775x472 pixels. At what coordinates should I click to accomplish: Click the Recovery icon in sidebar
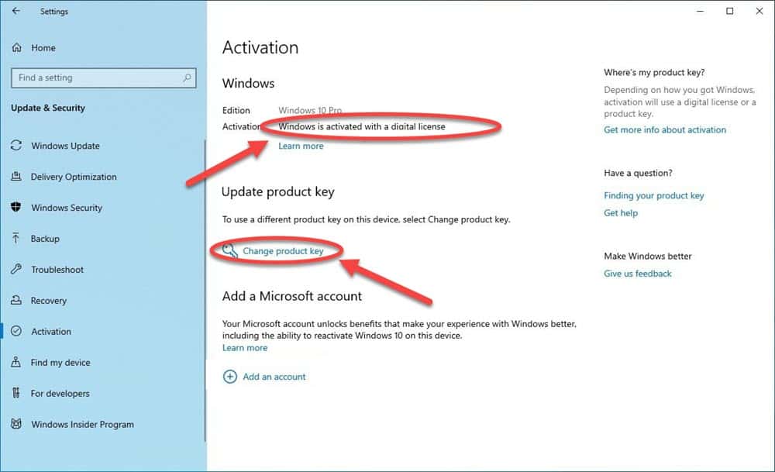coord(16,300)
